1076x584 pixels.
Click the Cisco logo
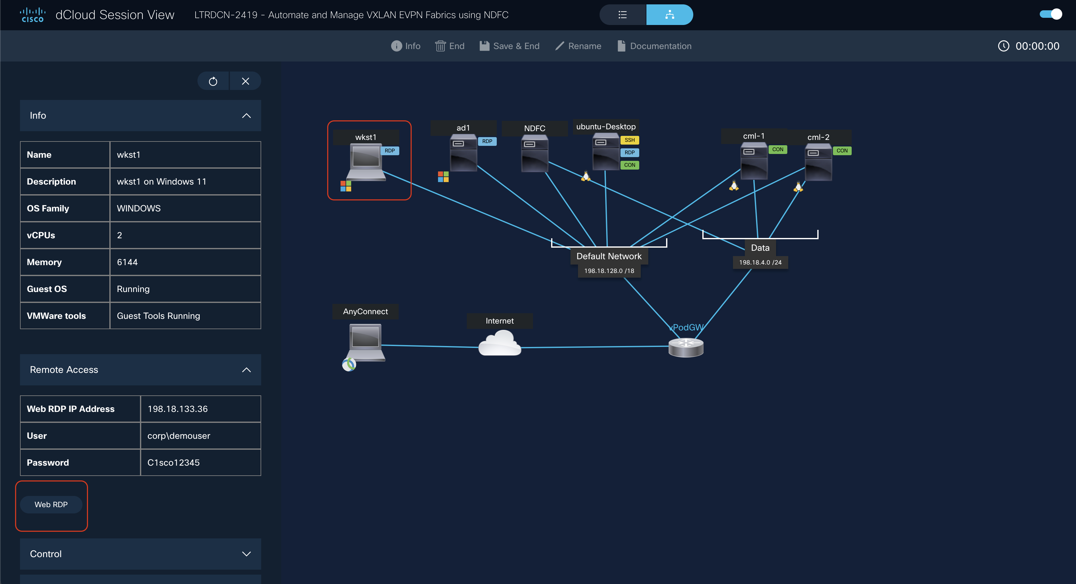coord(32,15)
